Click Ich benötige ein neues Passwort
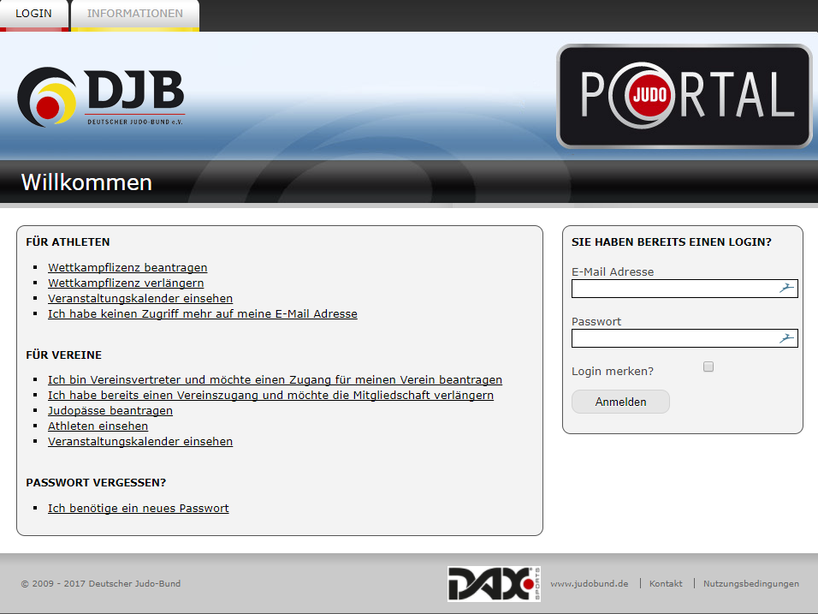Screen dimensions: 818x614 point(139,509)
